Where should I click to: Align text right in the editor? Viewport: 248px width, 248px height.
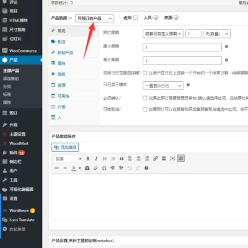click(147, 159)
